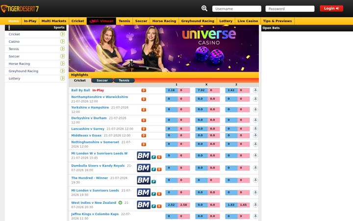Click the 2.18 back odds on Ball By Ball

pos(171,90)
